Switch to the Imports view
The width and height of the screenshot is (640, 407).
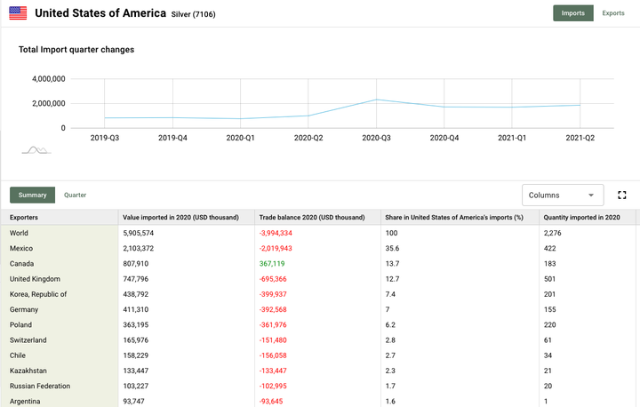pos(573,13)
